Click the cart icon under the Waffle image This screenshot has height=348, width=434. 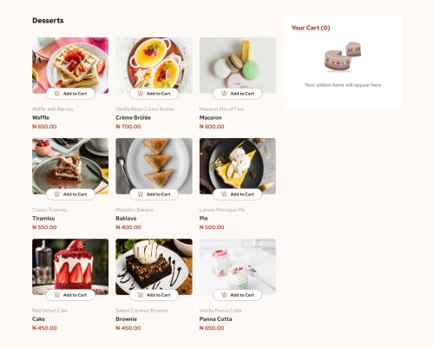click(57, 94)
